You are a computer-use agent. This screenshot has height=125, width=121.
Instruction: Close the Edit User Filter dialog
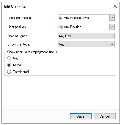click(x=115, y=6)
